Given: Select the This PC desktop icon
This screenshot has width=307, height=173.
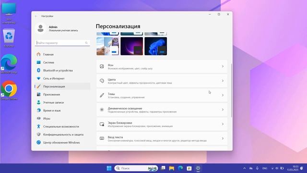Looking at the screenshot, I should pos(9,13).
